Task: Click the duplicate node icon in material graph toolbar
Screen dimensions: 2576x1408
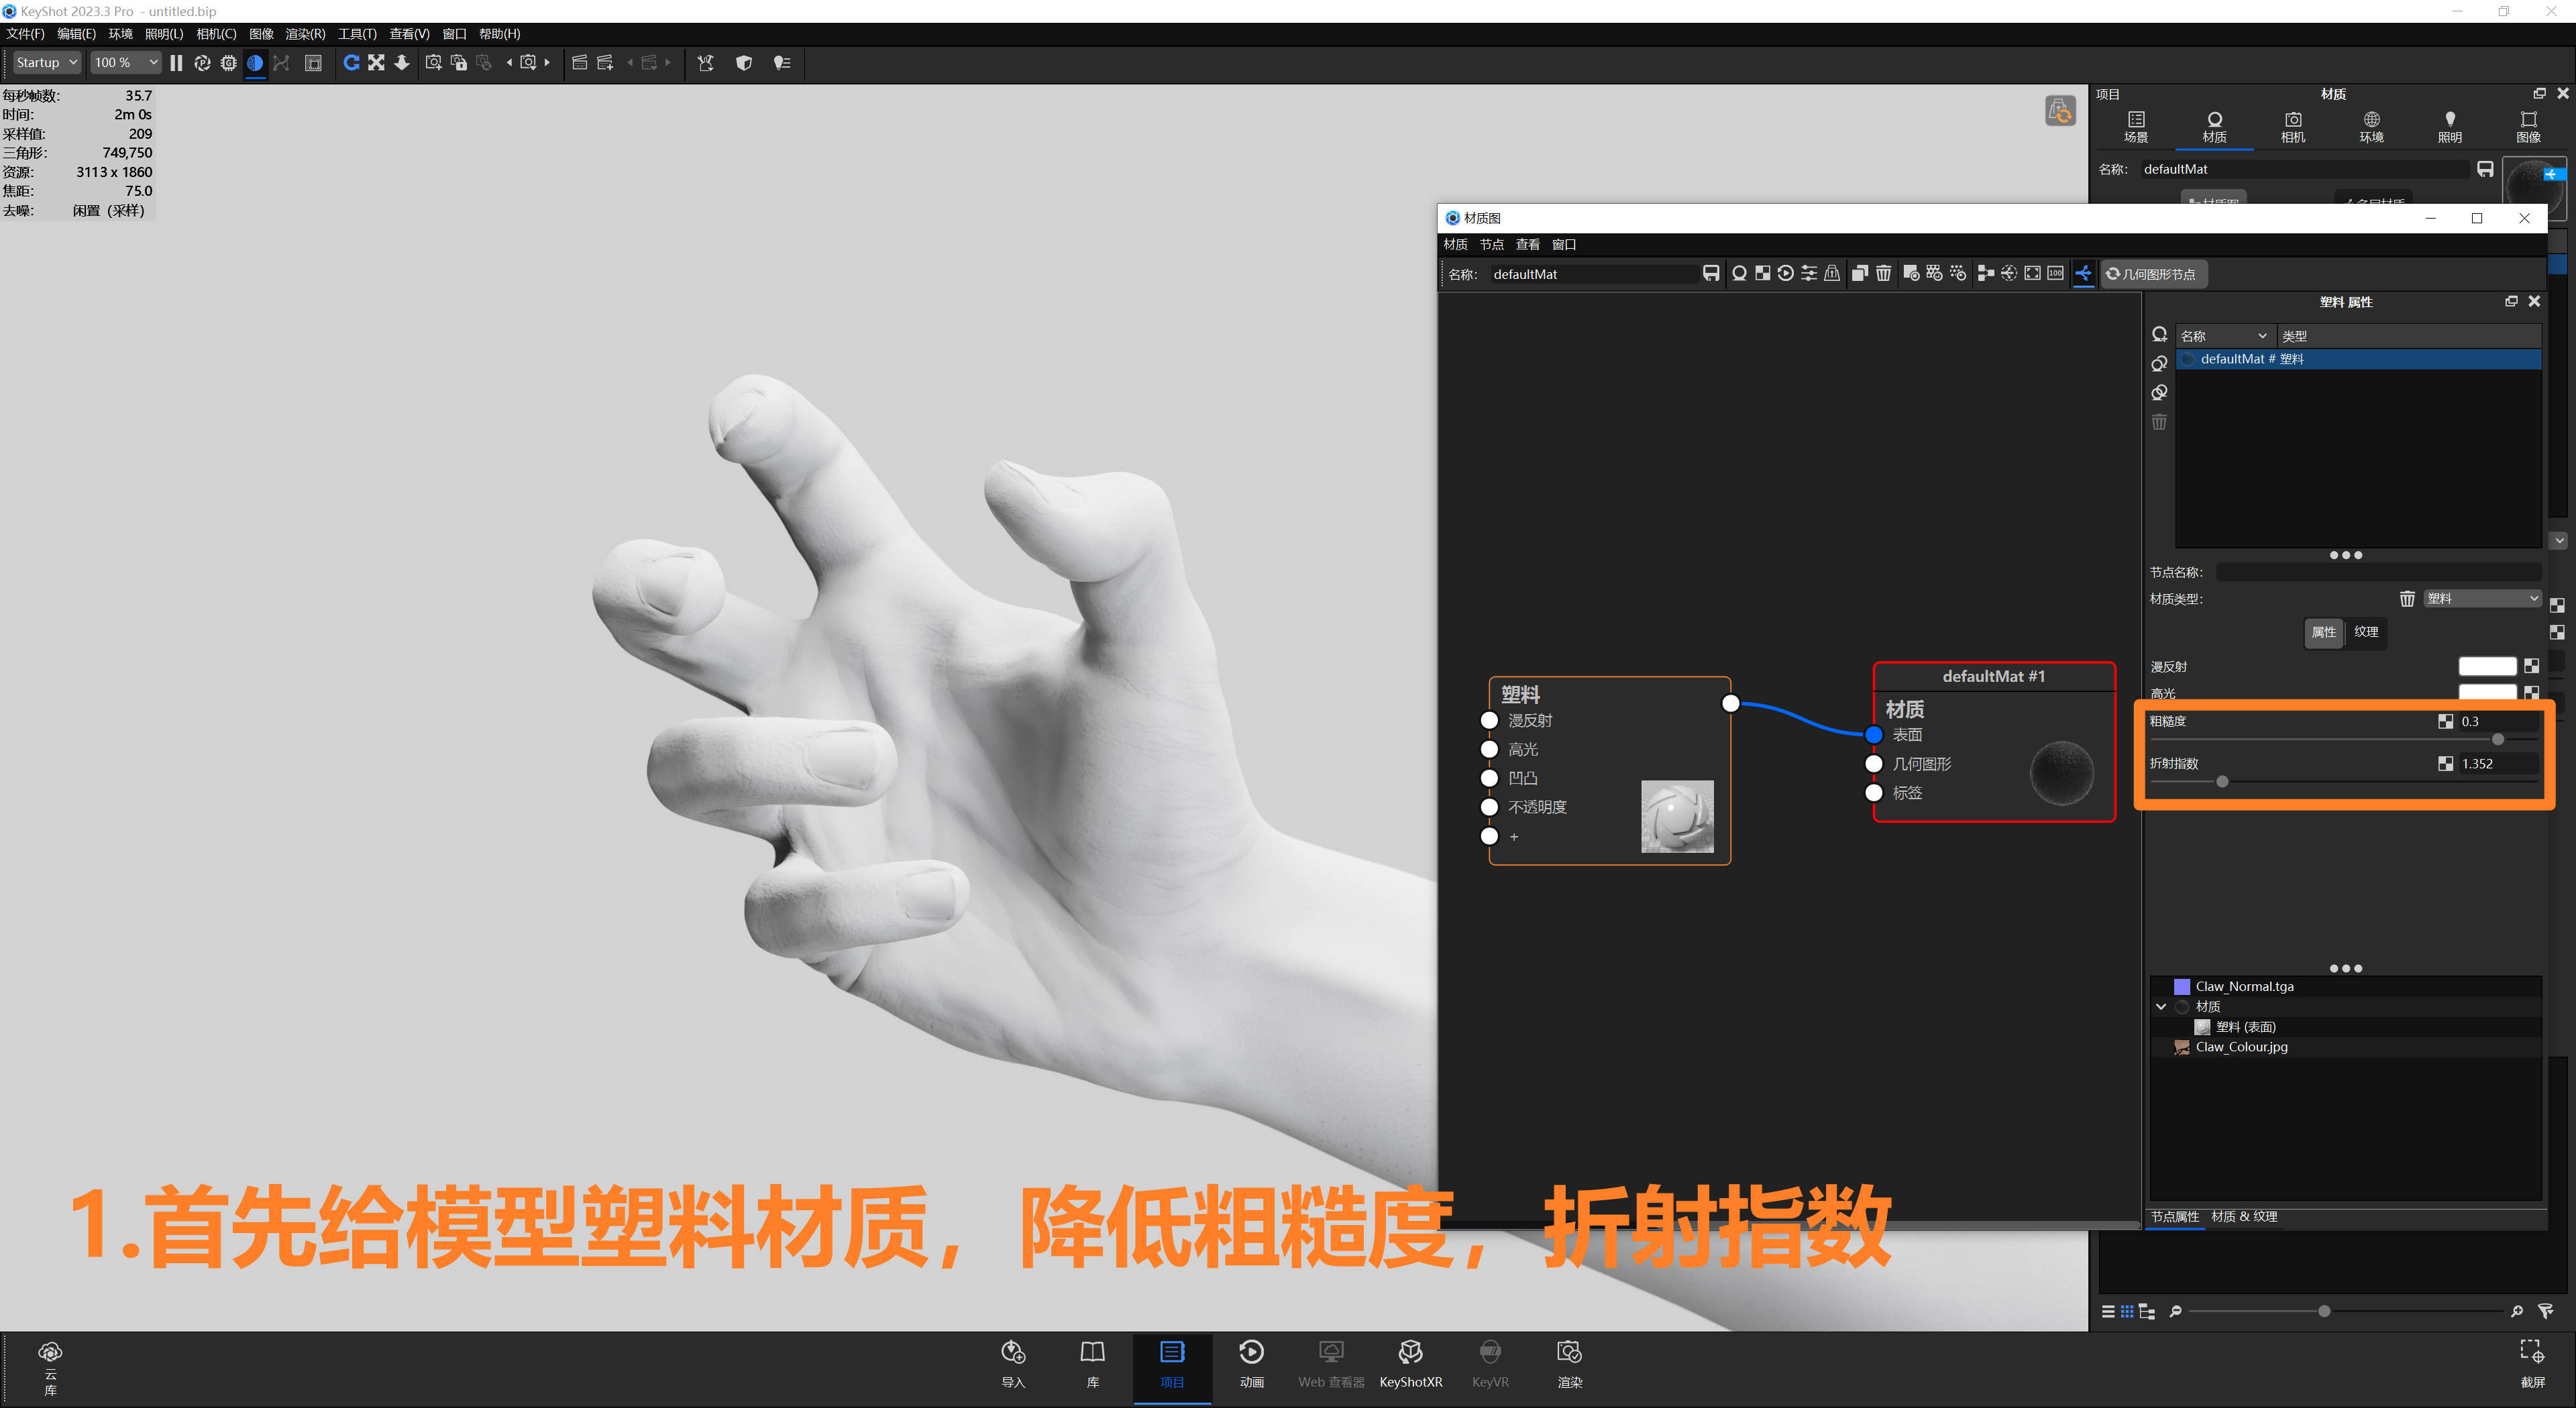Action: (1859, 274)
